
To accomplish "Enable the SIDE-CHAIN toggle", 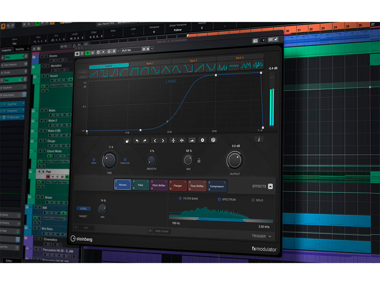I will 150,231.
